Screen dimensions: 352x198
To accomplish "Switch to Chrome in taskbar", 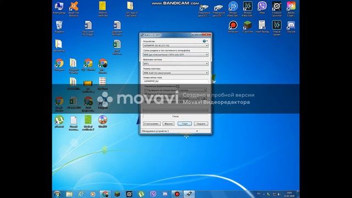I will 105,194.
